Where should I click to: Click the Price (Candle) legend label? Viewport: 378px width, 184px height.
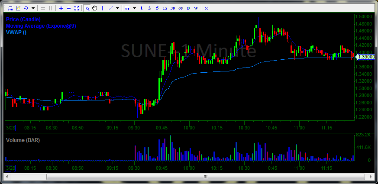tap(23, 19)
